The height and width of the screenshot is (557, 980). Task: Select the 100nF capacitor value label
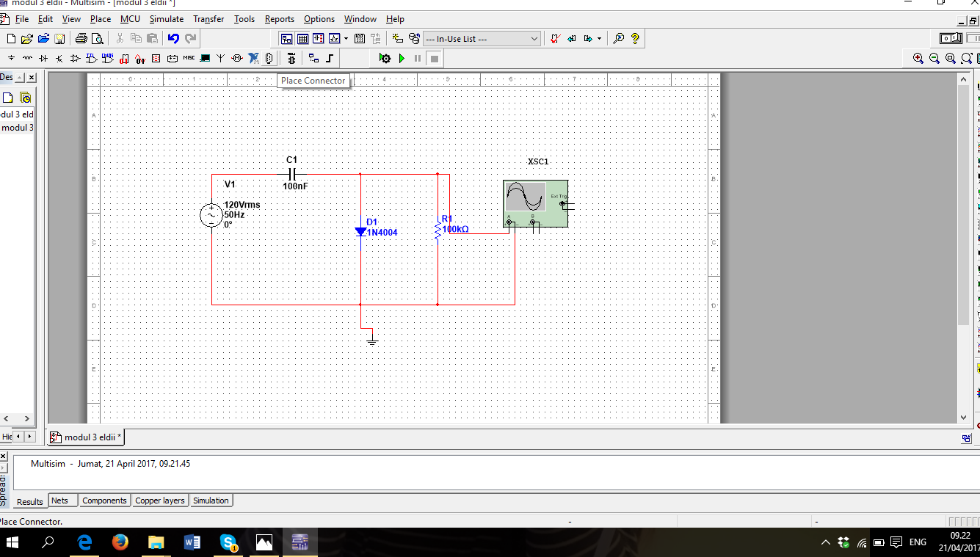click(296, 186)
